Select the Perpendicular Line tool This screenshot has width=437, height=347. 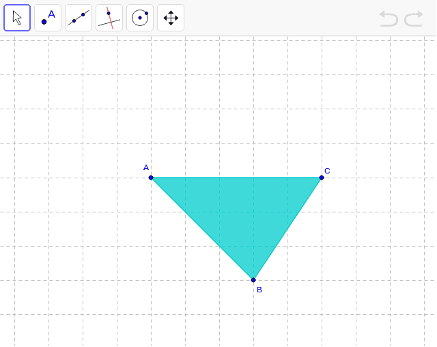point(109,18)
